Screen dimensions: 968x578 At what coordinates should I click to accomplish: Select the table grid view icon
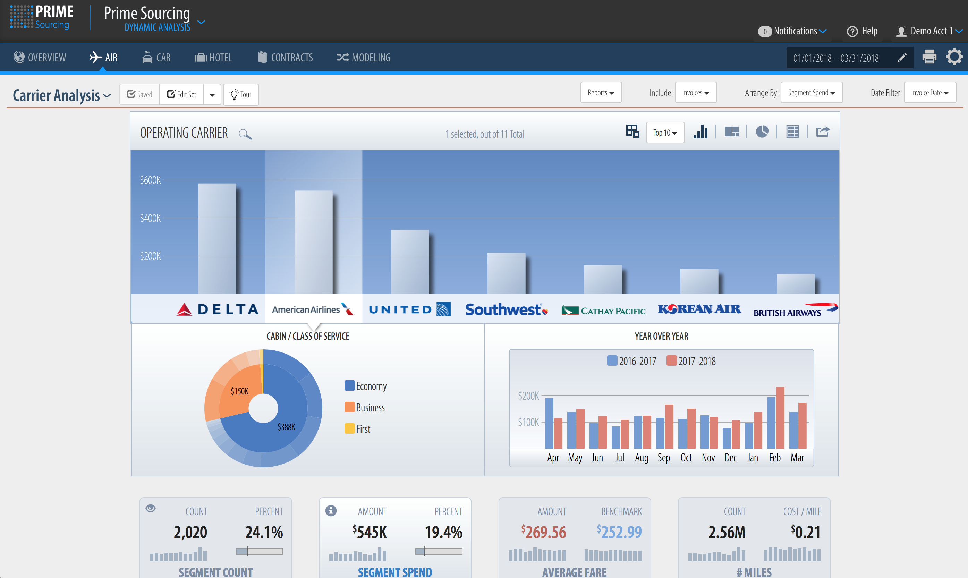(792, 132)
